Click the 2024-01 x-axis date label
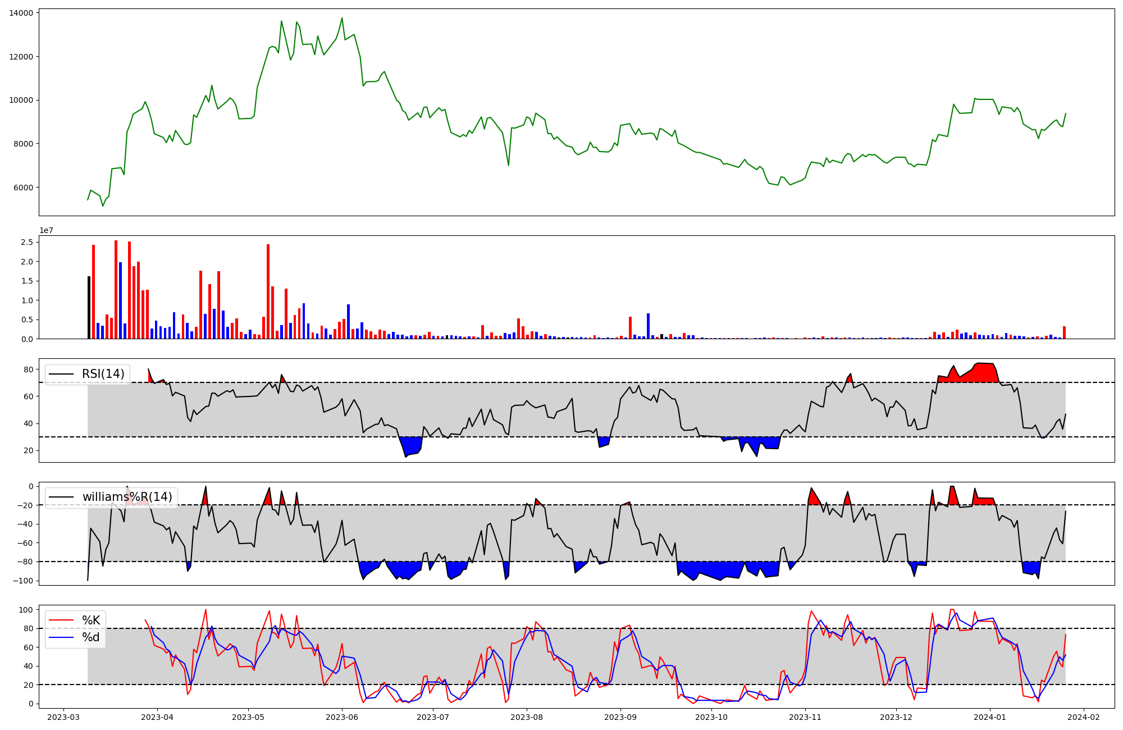The width and height of the screenshot is (1123, 730). point(989,717)
